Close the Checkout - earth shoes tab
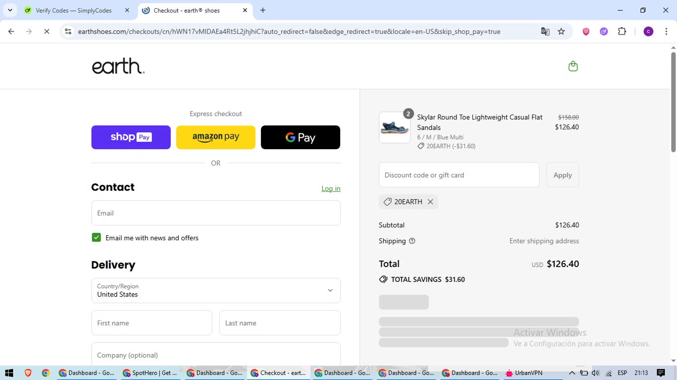 [245, 10]
